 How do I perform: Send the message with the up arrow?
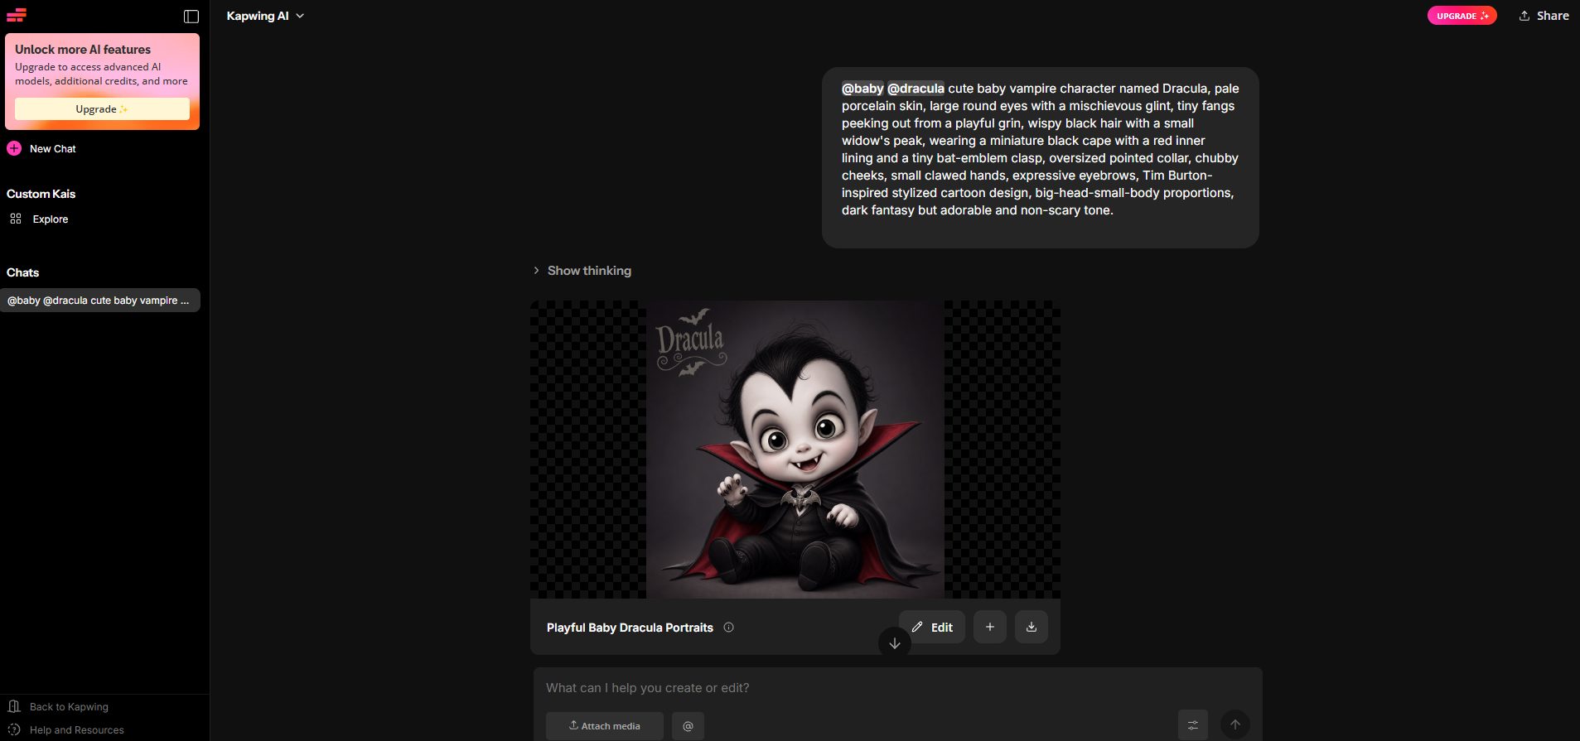click(1235, 724)
